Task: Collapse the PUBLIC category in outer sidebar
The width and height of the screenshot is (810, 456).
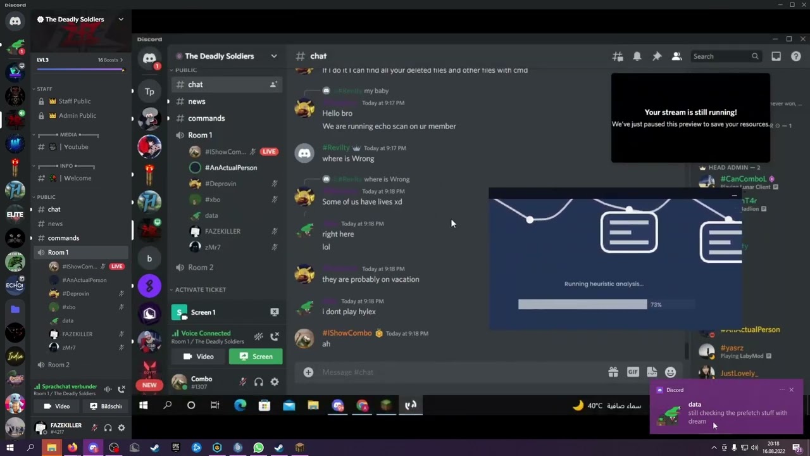Action: (46, 197)
